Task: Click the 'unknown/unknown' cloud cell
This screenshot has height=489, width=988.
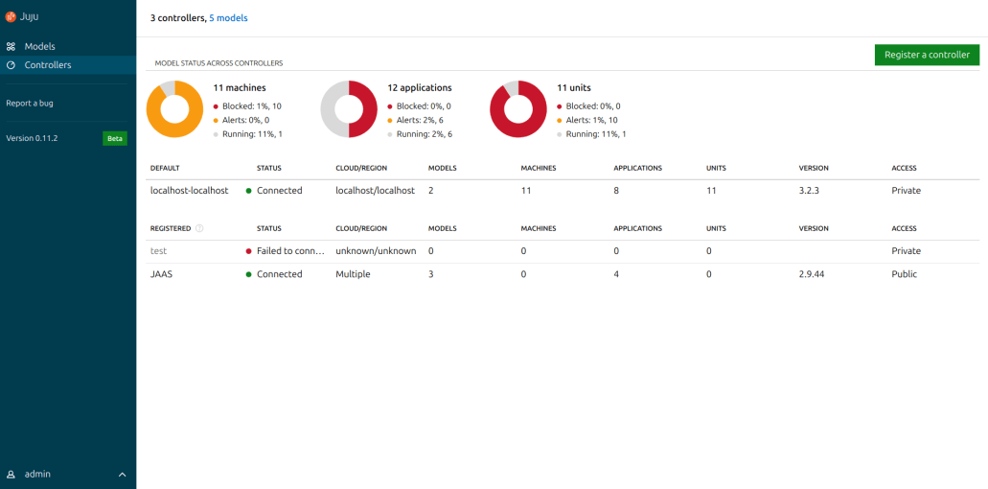Action: (376, 251)
